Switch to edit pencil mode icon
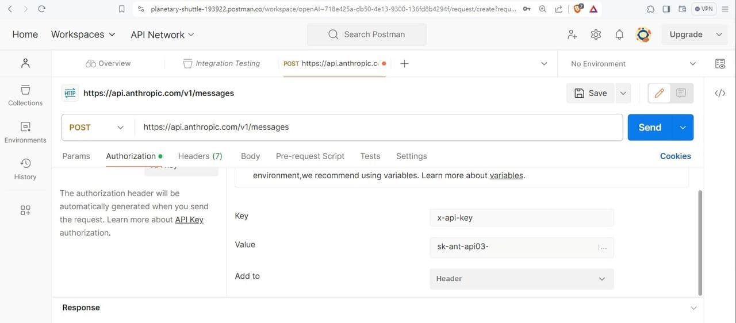This screenshot has width=736, height=323. pos(660,93)
